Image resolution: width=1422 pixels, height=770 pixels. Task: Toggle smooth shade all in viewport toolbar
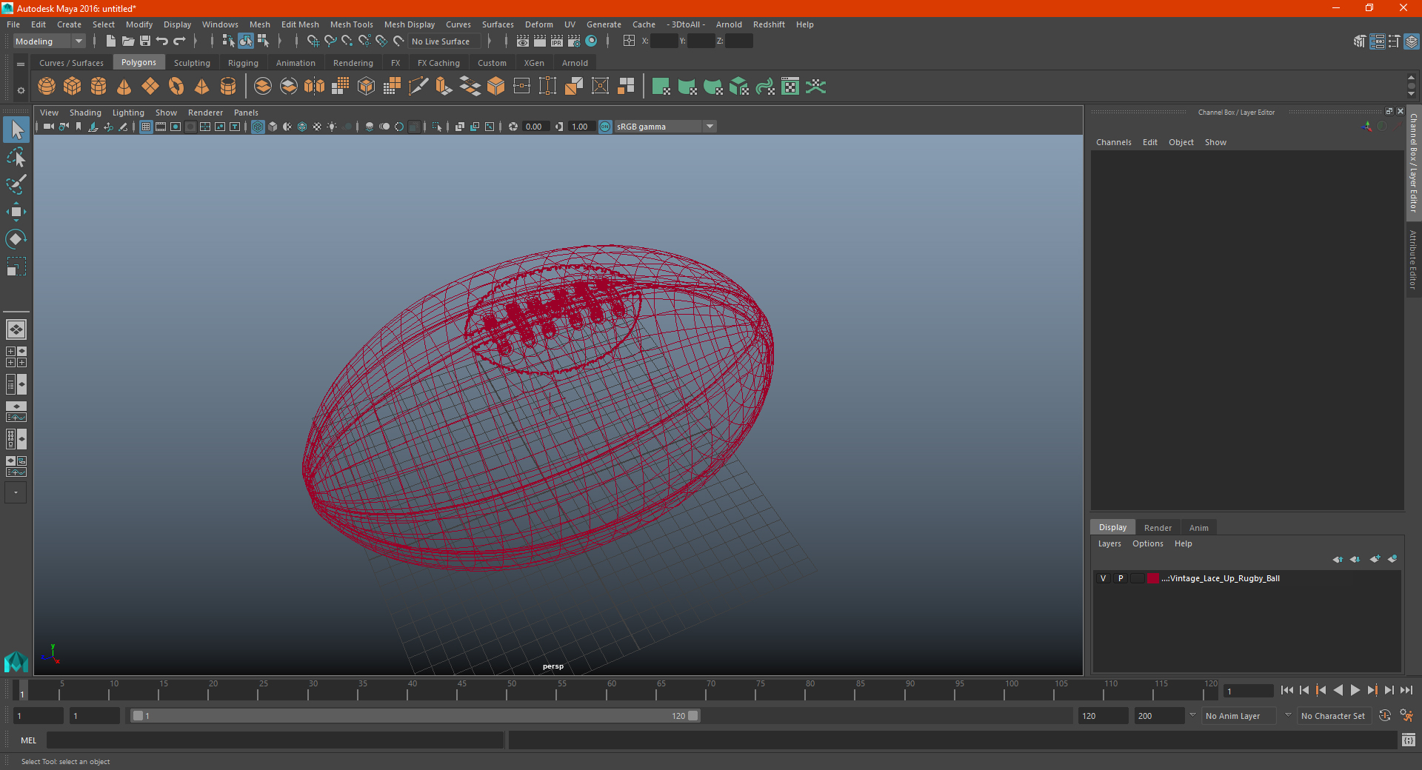[273, 127]
